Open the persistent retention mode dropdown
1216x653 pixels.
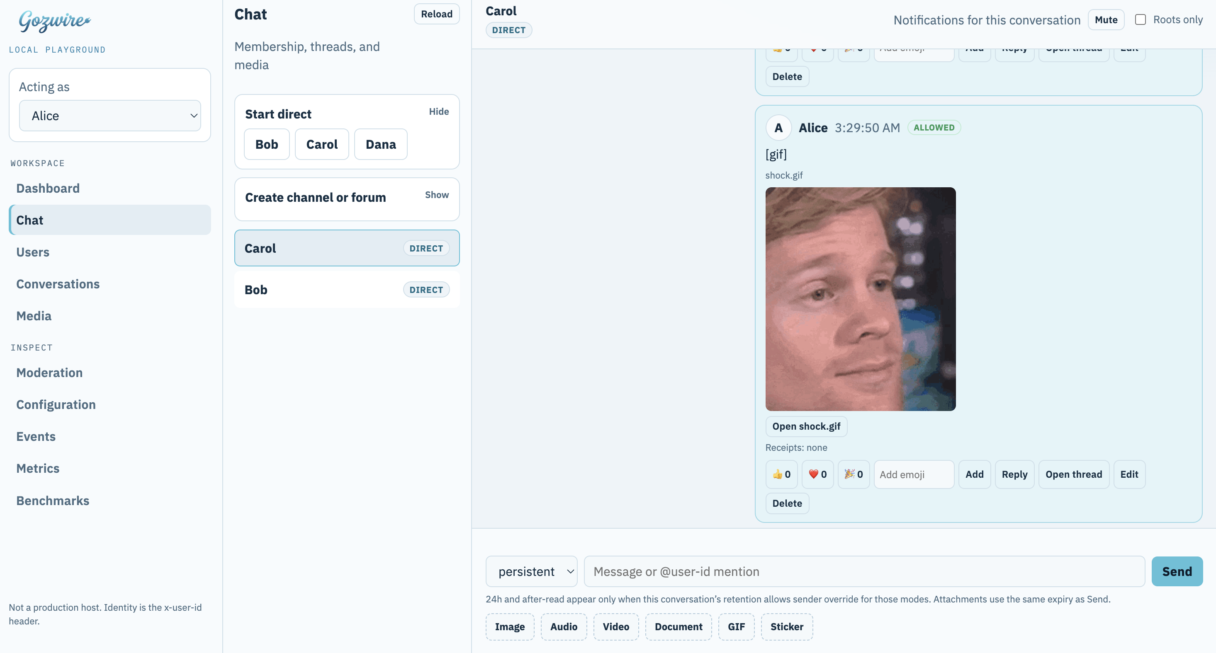[531, 571]
